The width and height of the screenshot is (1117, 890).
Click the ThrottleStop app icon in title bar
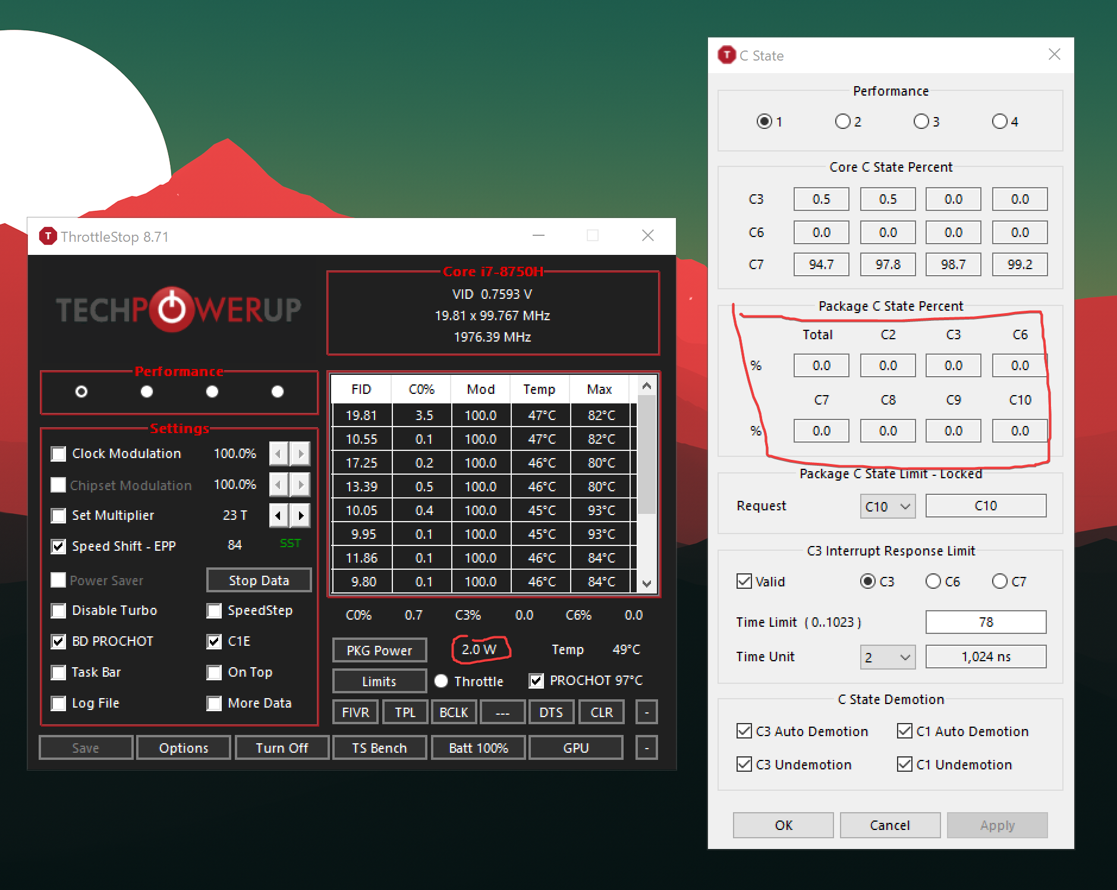pos(48,236)
